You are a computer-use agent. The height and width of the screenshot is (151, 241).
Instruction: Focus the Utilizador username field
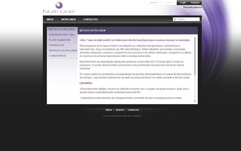click(x=153, y=2)
